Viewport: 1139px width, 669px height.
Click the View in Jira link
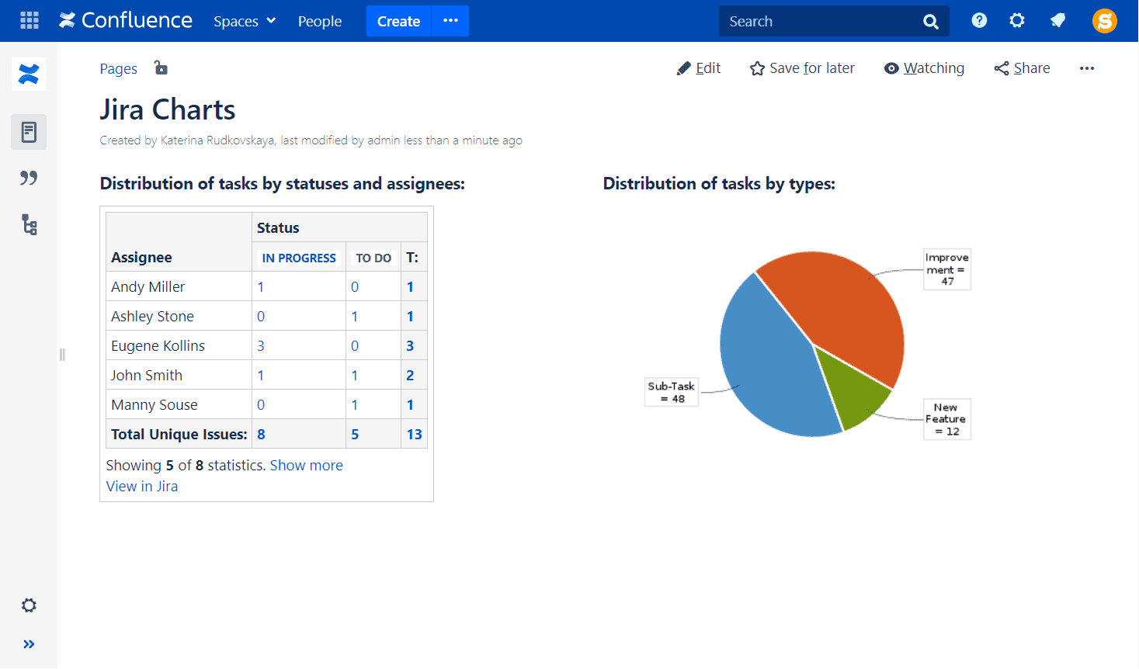(142, 487)
